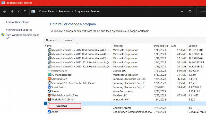Open Turn Windows features on or off
This screenshot has height=114, width=206.
pos(22,37)
